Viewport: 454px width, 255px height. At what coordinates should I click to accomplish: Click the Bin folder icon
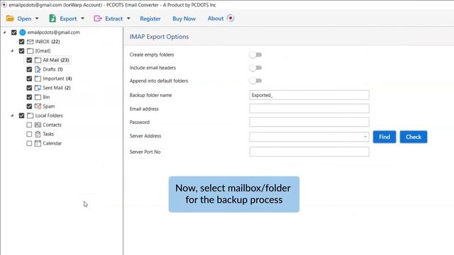pos(38,97)
